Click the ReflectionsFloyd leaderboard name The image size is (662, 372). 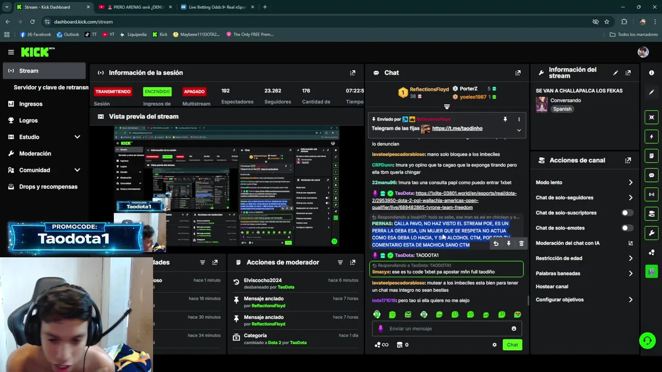point(429,89)
